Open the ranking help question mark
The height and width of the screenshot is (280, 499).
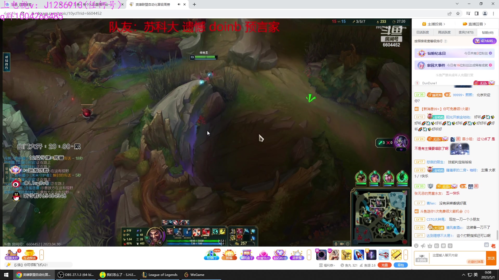445,41
